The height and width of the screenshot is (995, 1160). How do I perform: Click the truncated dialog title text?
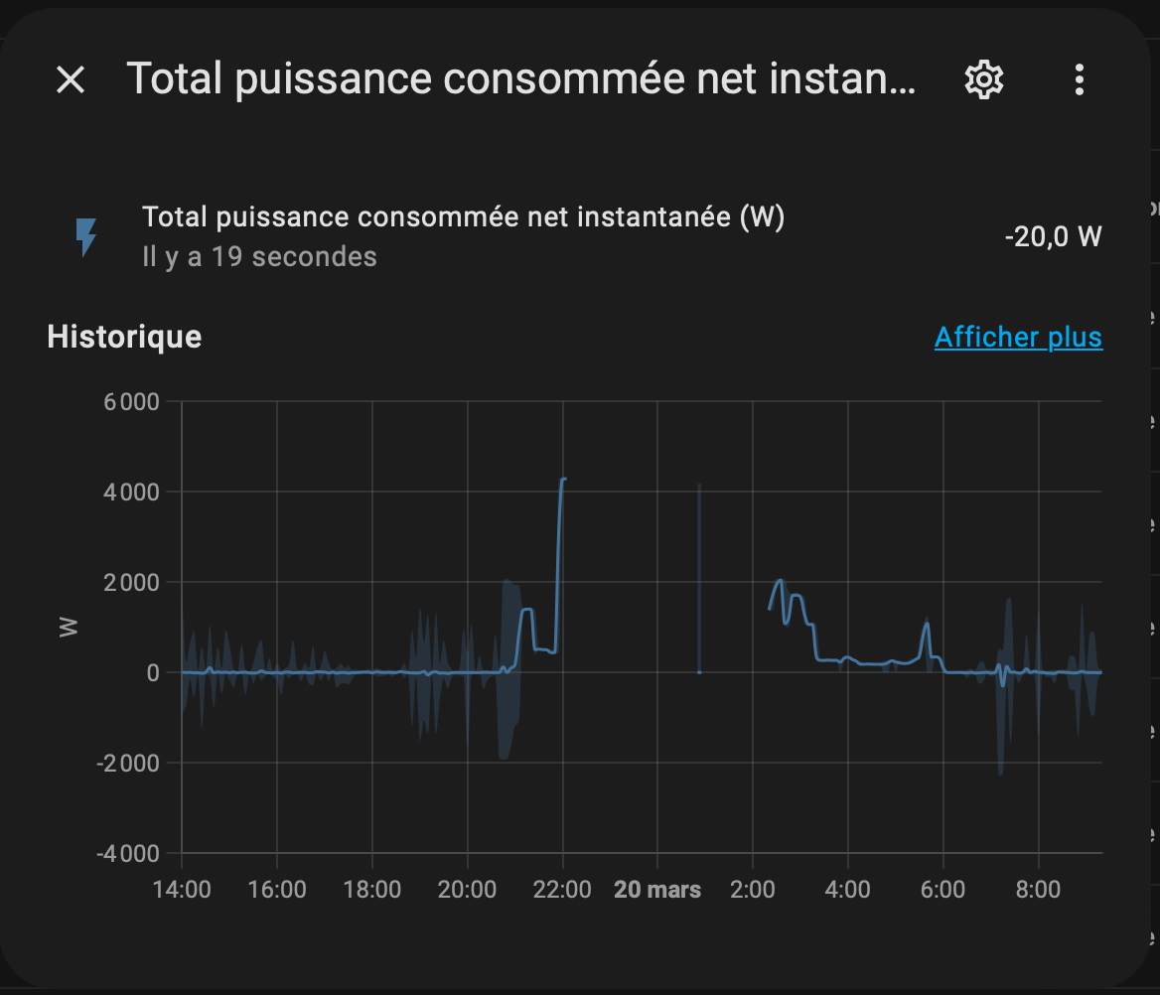point(521,79)
